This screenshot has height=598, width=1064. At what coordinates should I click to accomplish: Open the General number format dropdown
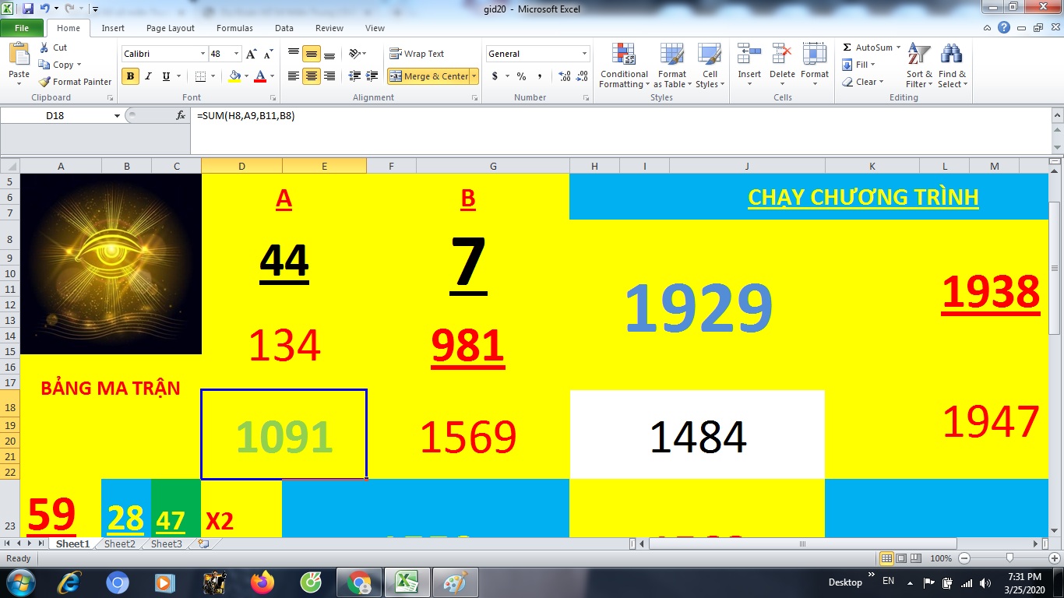pos(584,54)
